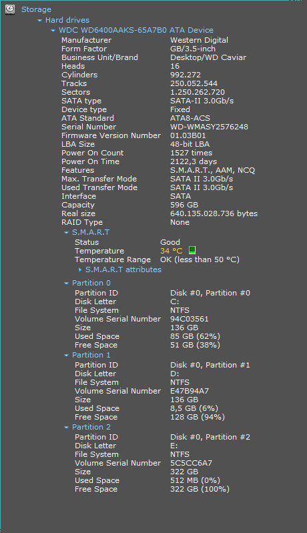Collapse the Partition 0 arrow

point(66,283)
